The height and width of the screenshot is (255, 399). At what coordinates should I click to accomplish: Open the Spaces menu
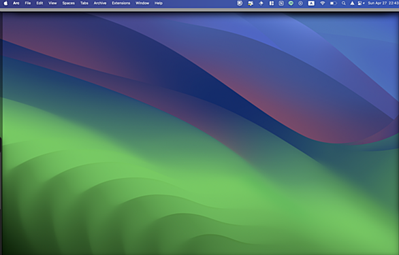(x=69, y=3)
